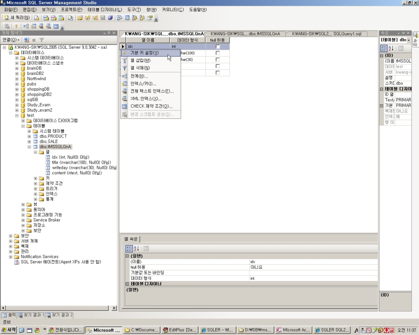
Task: Click the Manage Indexes and Keys toolbar icon
Action: pyautogui.click(x=34, y=26)
